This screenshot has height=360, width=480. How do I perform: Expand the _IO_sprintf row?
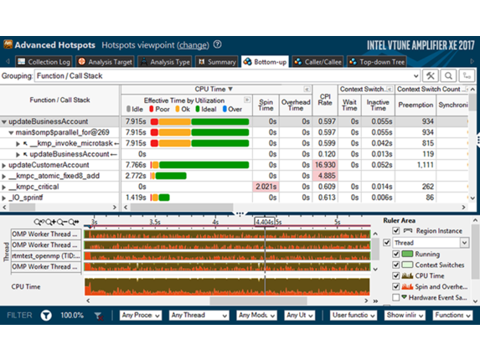[x=3, y=198]
